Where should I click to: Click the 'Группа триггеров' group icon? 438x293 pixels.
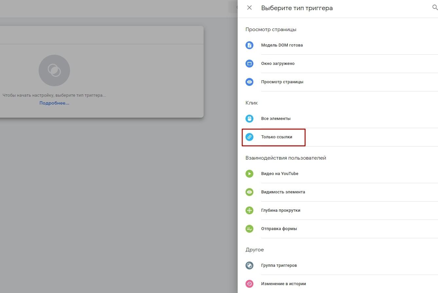tap(249, 265)
